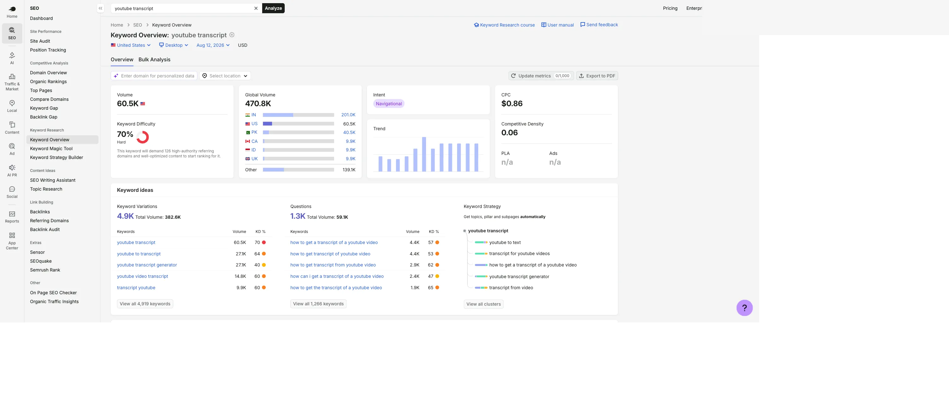Open the Aug 12, 2026 date dropdown
The height and width of the screenshot is (403, 949).
pyautogui.click(x=213, y=45)
